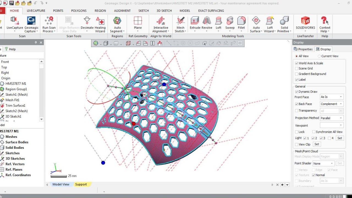Viewport: 352px width, 198px height.
Task: Enable the Scene Grid checkbox
Action: (296, 68)
